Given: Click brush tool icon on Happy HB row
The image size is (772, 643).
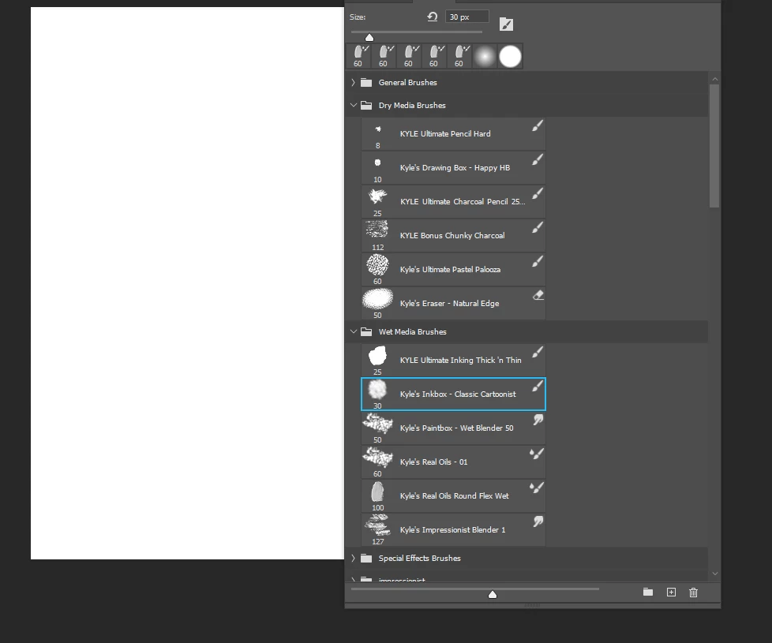Looking at the screenshot, I should [538, 159].
